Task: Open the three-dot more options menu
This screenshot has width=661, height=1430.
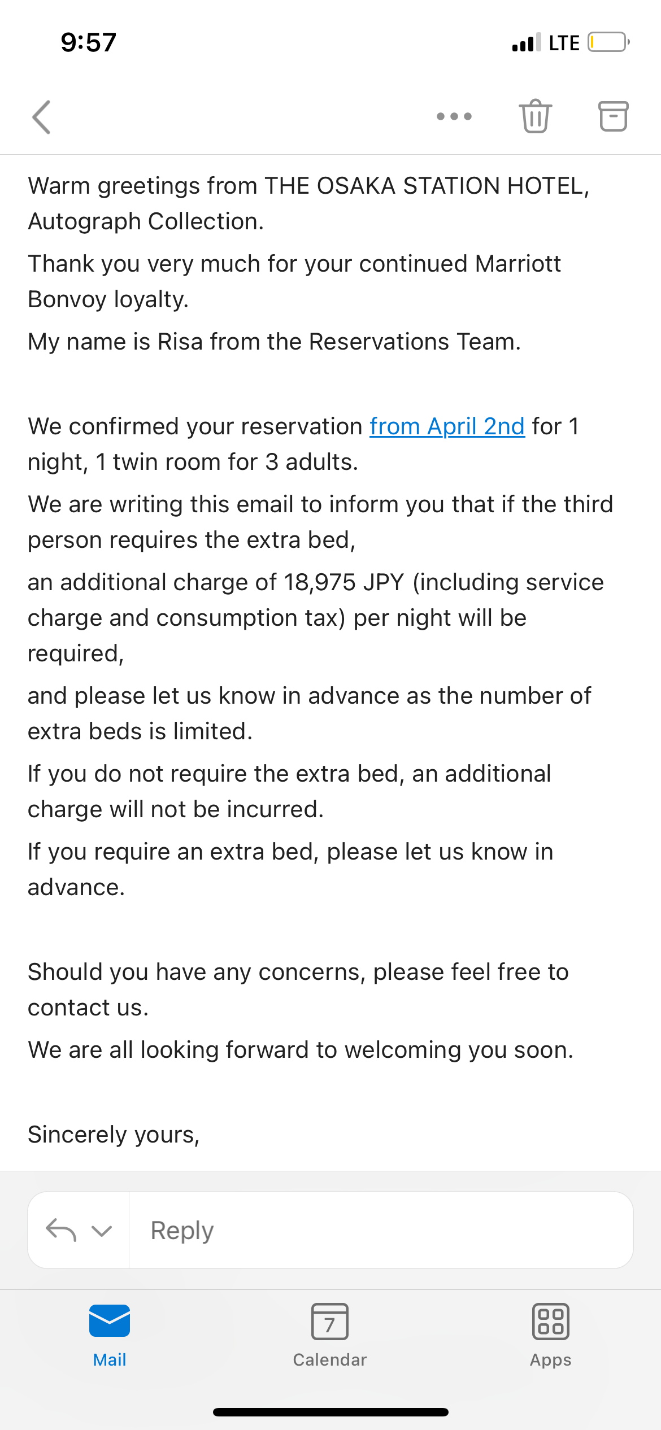Action: click(x=454, y=117)
